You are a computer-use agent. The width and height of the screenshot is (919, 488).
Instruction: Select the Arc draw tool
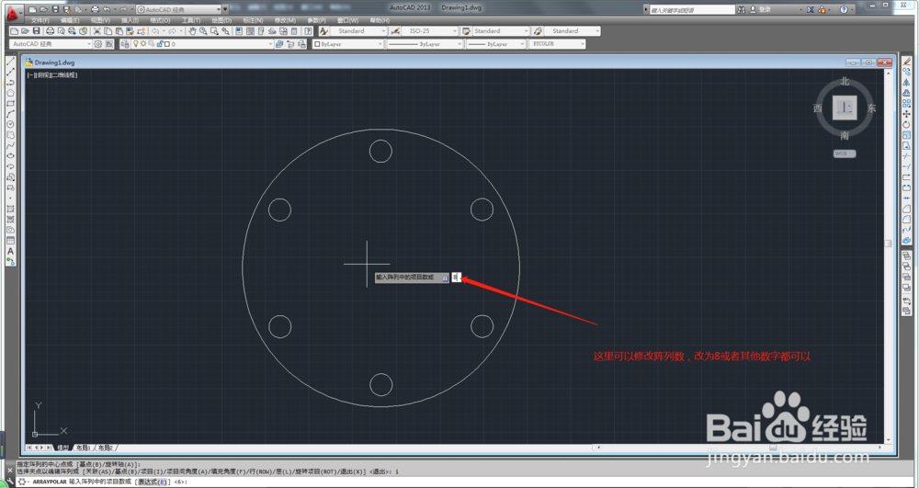tap(10, 114)
